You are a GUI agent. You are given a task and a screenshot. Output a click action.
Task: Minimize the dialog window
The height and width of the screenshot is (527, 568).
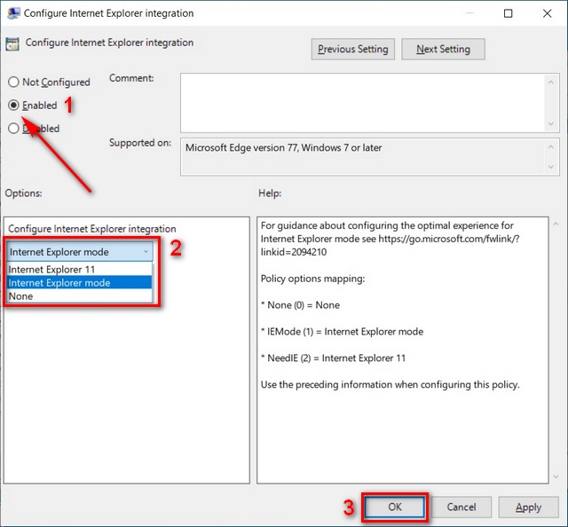point(469,13)
